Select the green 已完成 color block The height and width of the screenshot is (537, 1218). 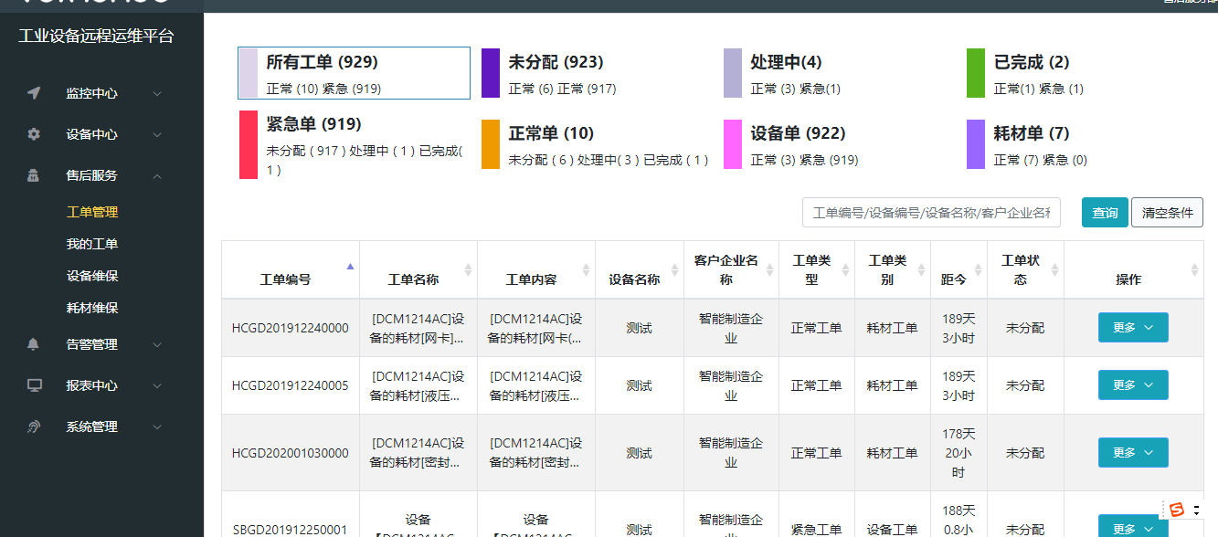[976, 73]
